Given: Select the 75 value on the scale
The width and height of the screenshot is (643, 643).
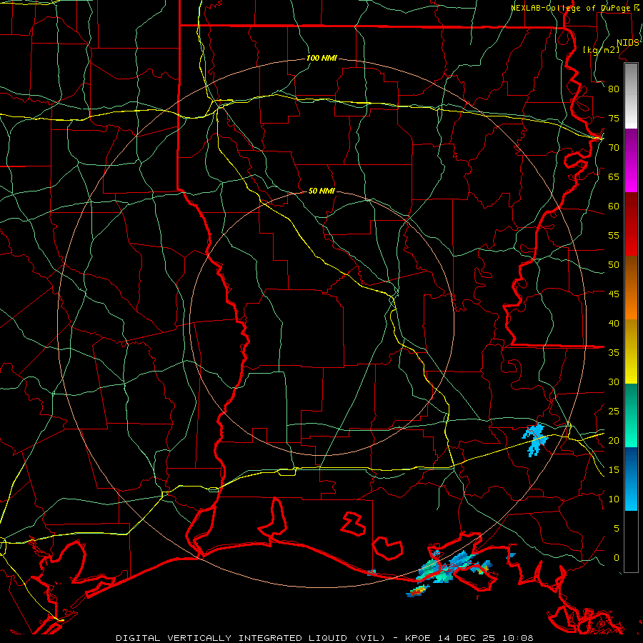Looking at the screenshot, I should (x=614, y=118).
